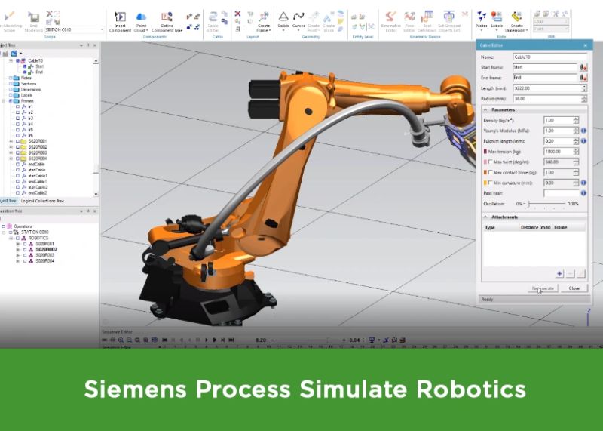Show info for Pass near
This screenshot has width=603, height=431.
(583, 193)
